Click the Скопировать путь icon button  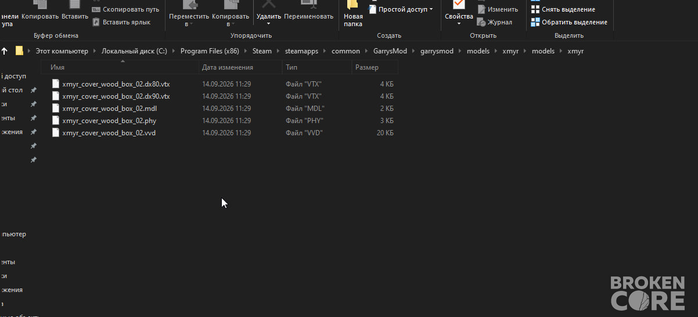pos(96,9)
